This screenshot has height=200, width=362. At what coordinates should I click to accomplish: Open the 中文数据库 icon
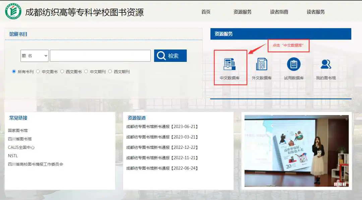(230, 65)
